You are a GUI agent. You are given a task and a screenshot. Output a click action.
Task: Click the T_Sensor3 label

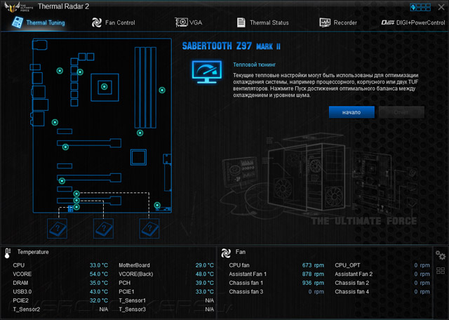133,309
